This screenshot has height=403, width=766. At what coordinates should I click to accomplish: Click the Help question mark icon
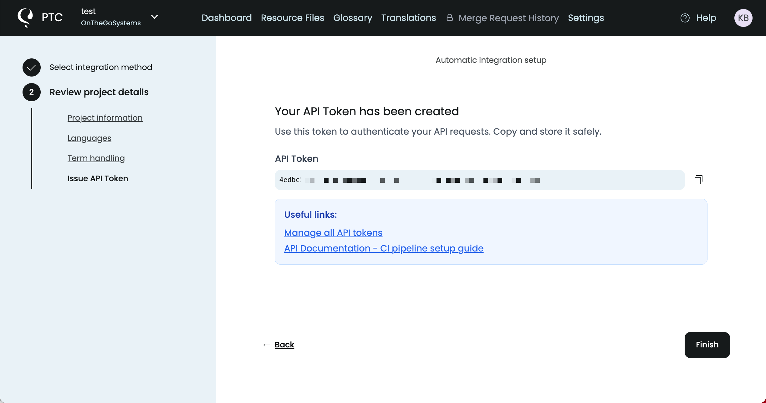point(685,18)
